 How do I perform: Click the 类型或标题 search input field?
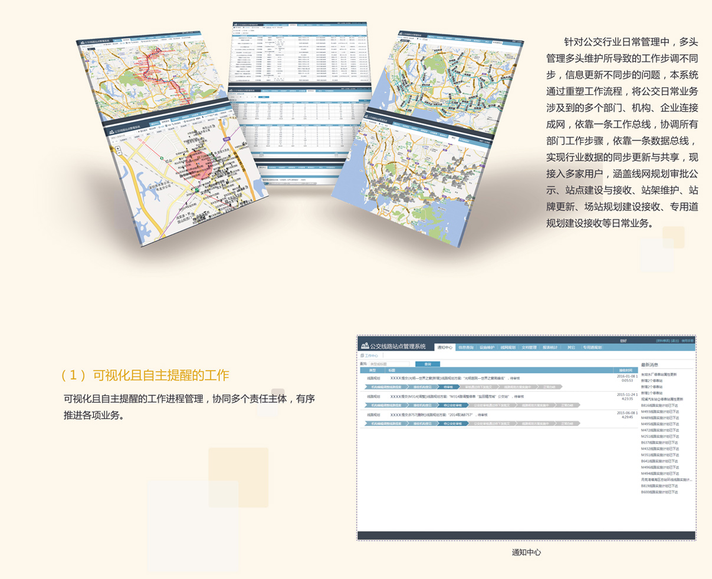click(389, 364)
